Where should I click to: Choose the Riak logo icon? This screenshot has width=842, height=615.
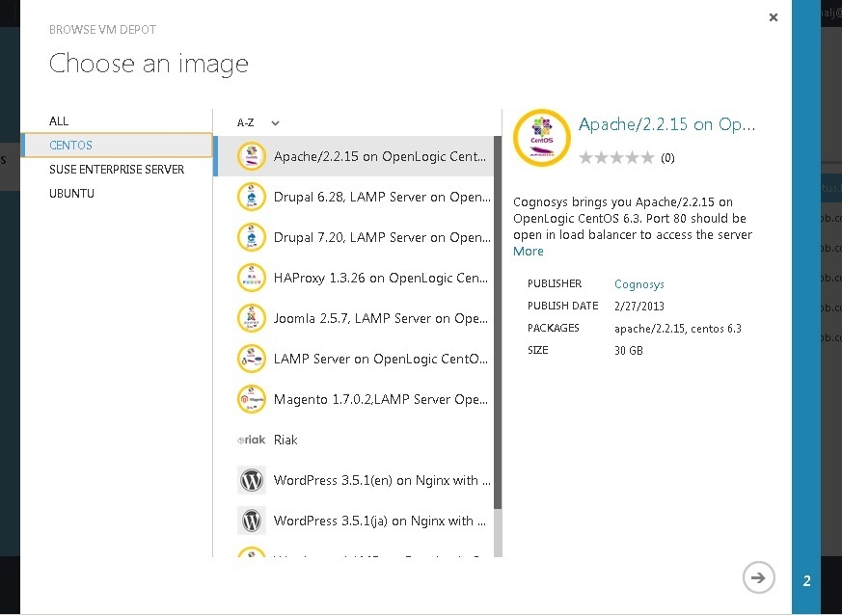252,441
